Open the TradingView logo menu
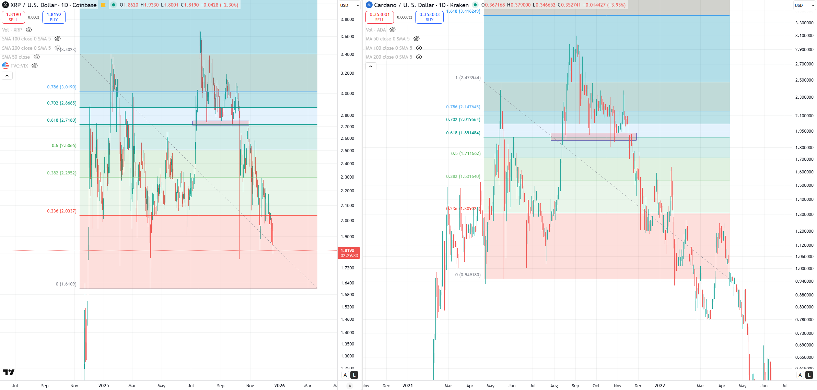The width and height of the screenshot is (817, 390). pos(9,372)
